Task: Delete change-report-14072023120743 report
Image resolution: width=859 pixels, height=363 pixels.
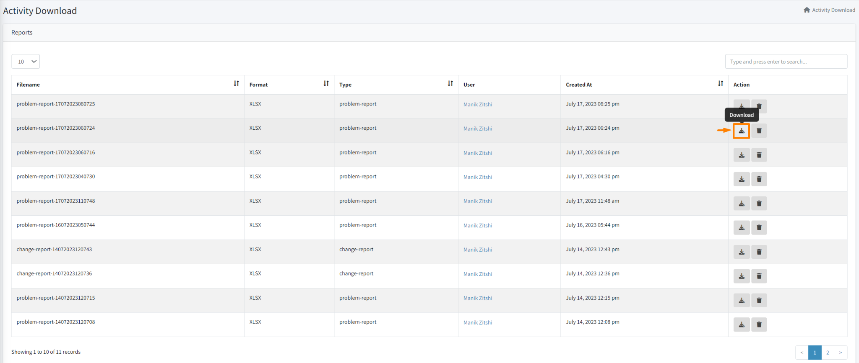Action: [x=759, y=252]
